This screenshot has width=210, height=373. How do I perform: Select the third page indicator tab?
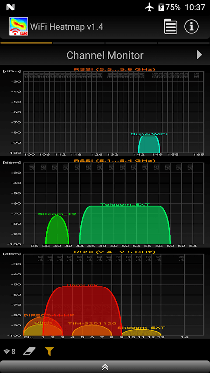[x=131, y=43]
